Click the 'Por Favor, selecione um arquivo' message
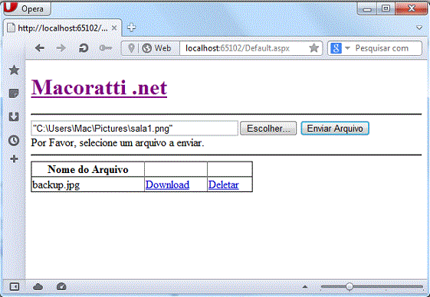The height and width of the screenshot is (297, 430). [x=117, y=142]
